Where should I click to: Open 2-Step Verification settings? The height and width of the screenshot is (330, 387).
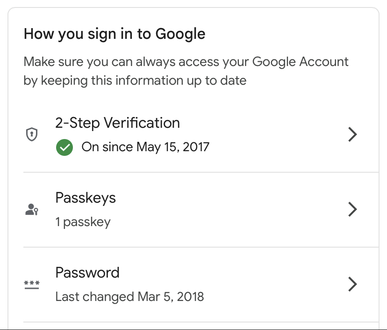click(x=117, y=123)
